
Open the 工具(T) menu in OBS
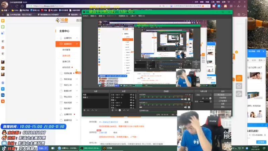tap(133, 16)
